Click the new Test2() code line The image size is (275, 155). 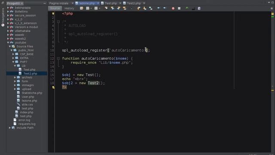click(x=83, y=83)
